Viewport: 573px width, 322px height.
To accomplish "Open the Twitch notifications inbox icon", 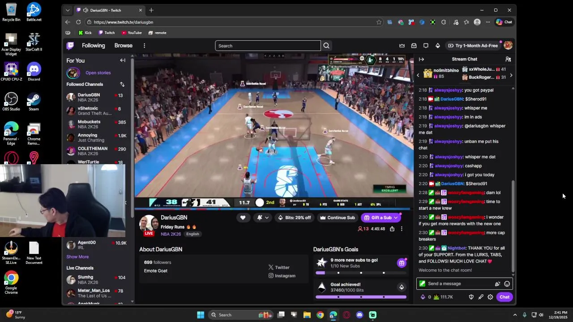I will 414,46.
